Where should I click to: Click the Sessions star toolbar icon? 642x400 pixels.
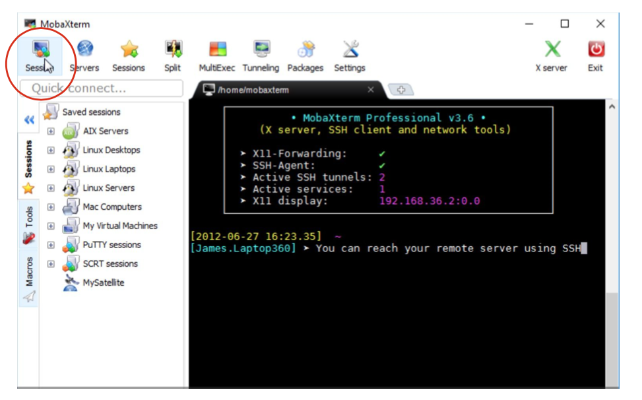click(129, 49)
